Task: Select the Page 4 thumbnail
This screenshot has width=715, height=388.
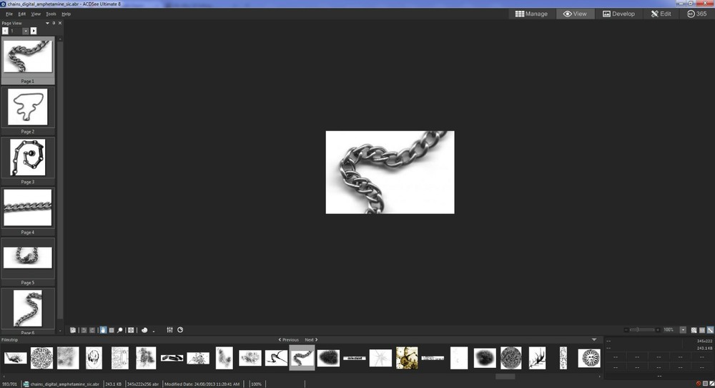Action: pos(28,211)
